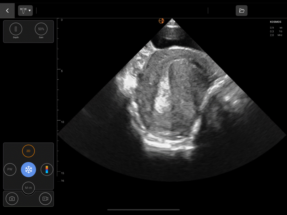Viewport: 287px width, 215px height.
Task: Switch to PW Doppler mode
Action: [10, 169]
